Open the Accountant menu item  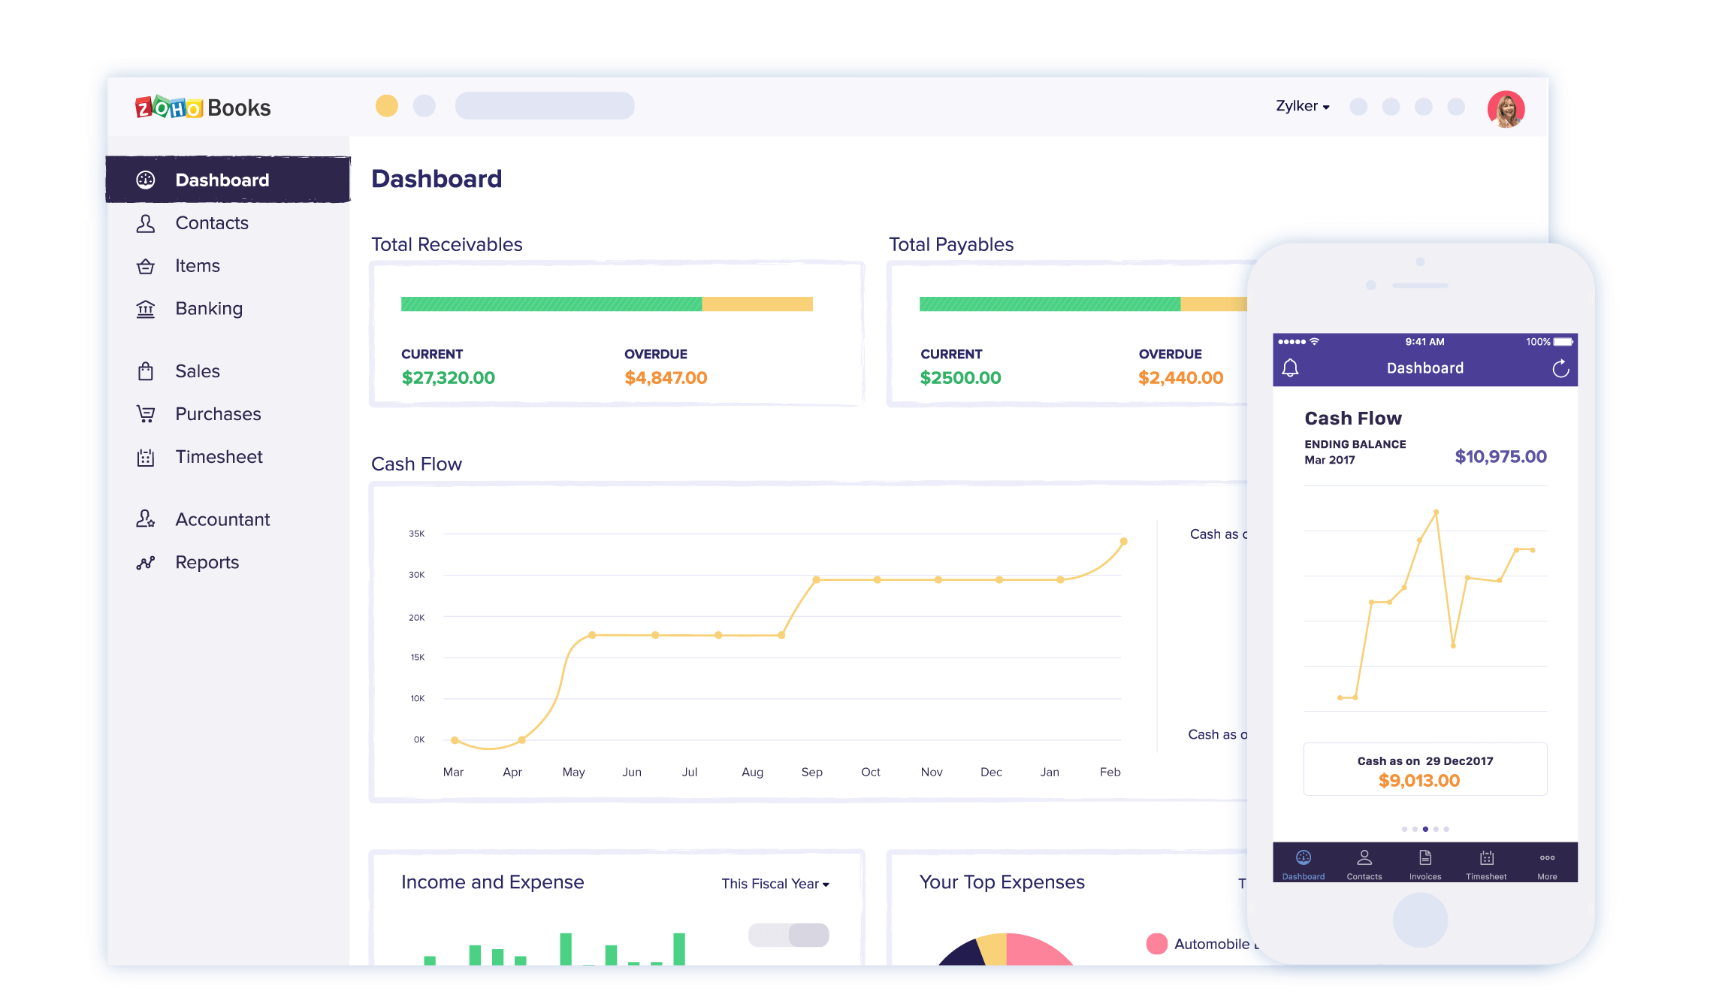(x=222, y=520)
